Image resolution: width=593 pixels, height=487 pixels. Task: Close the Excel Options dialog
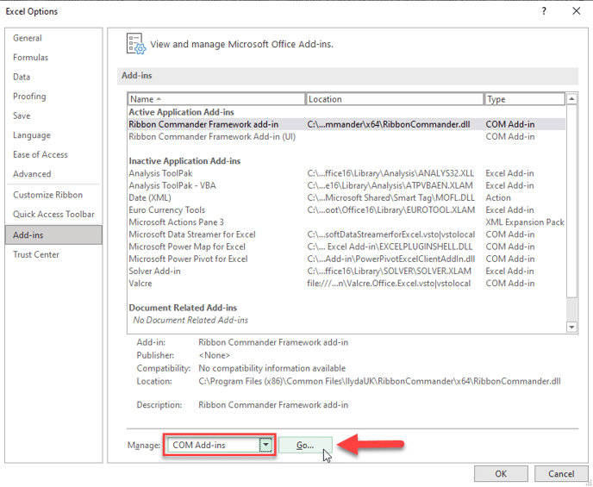[x=576, y=10]
